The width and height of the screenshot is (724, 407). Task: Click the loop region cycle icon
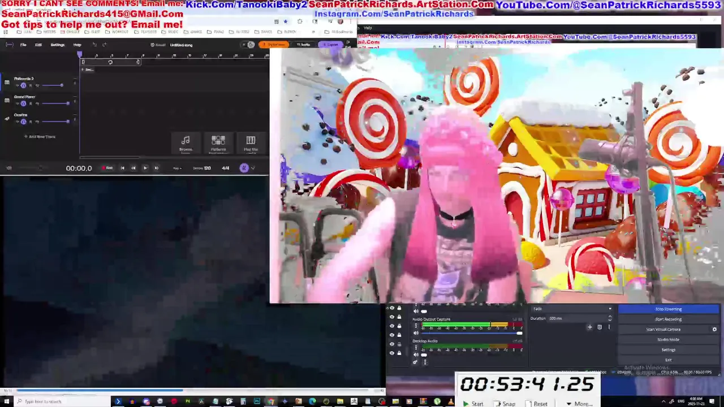tap(110, 62)
